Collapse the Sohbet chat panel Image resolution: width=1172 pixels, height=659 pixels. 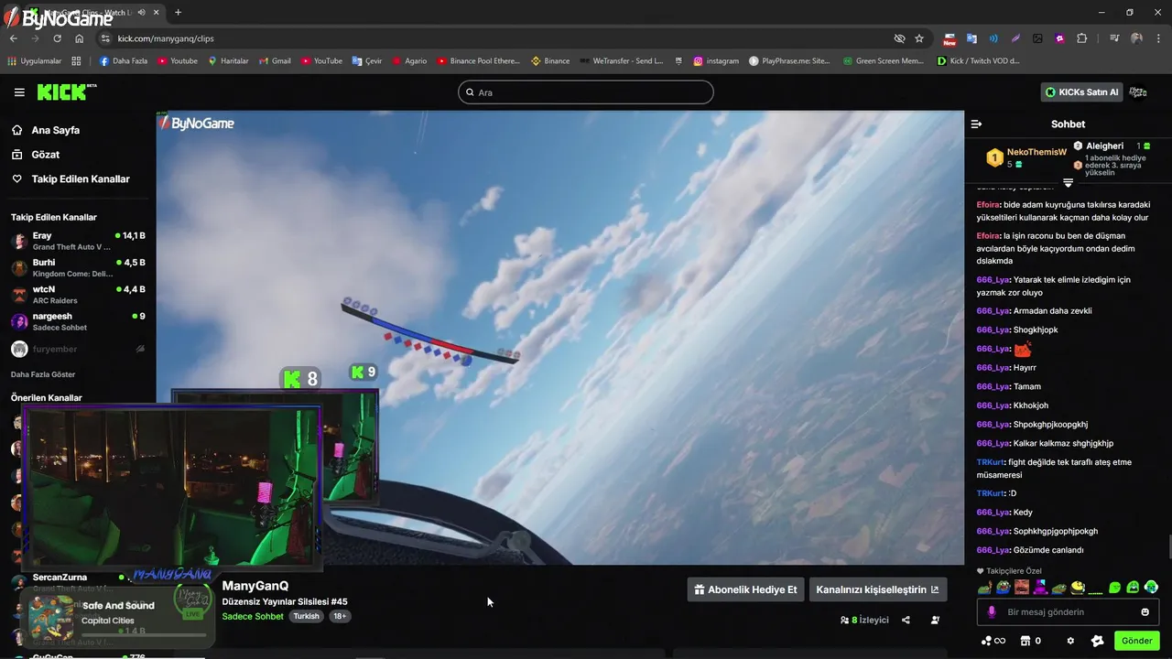(x=976, y=124)
